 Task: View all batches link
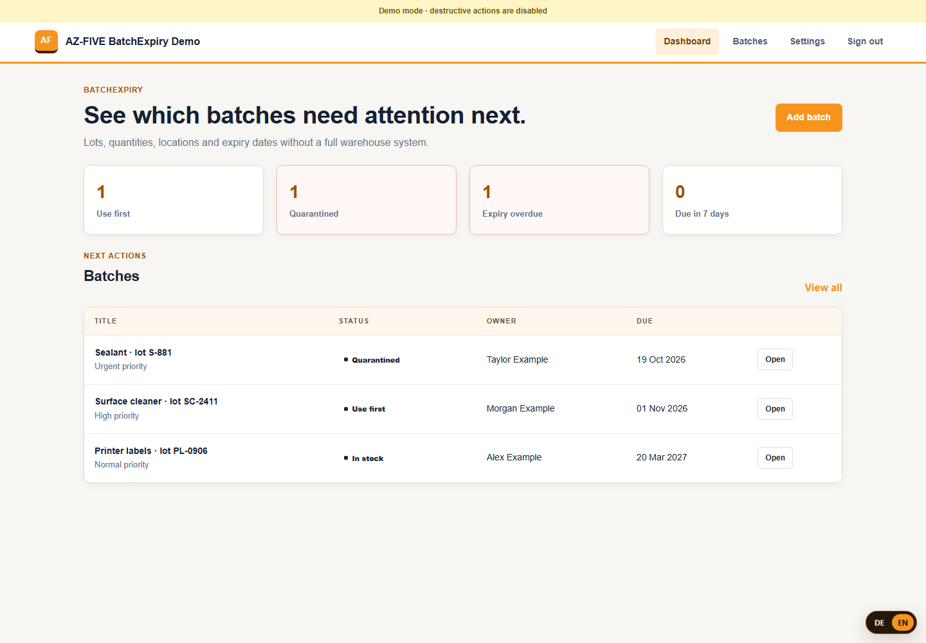click(x=823, y=287)
